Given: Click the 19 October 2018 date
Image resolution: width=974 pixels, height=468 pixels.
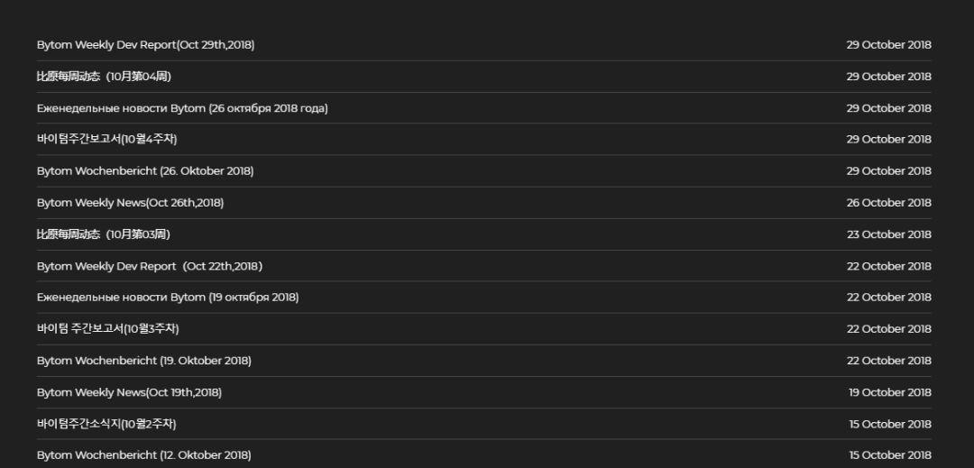Looking at the screenshot, I should pyautogui.click(x=889, y=392).
